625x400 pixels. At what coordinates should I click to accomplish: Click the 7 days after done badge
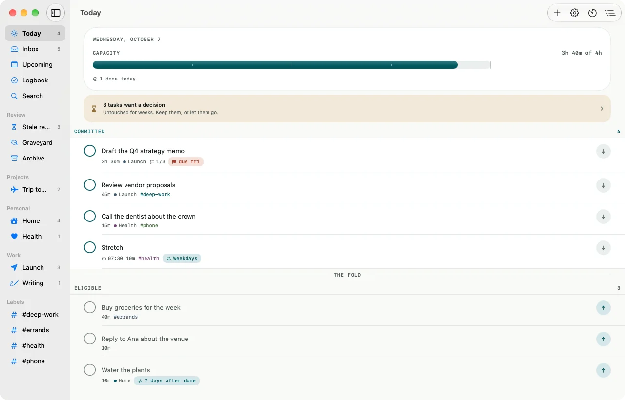click(167, 380)
